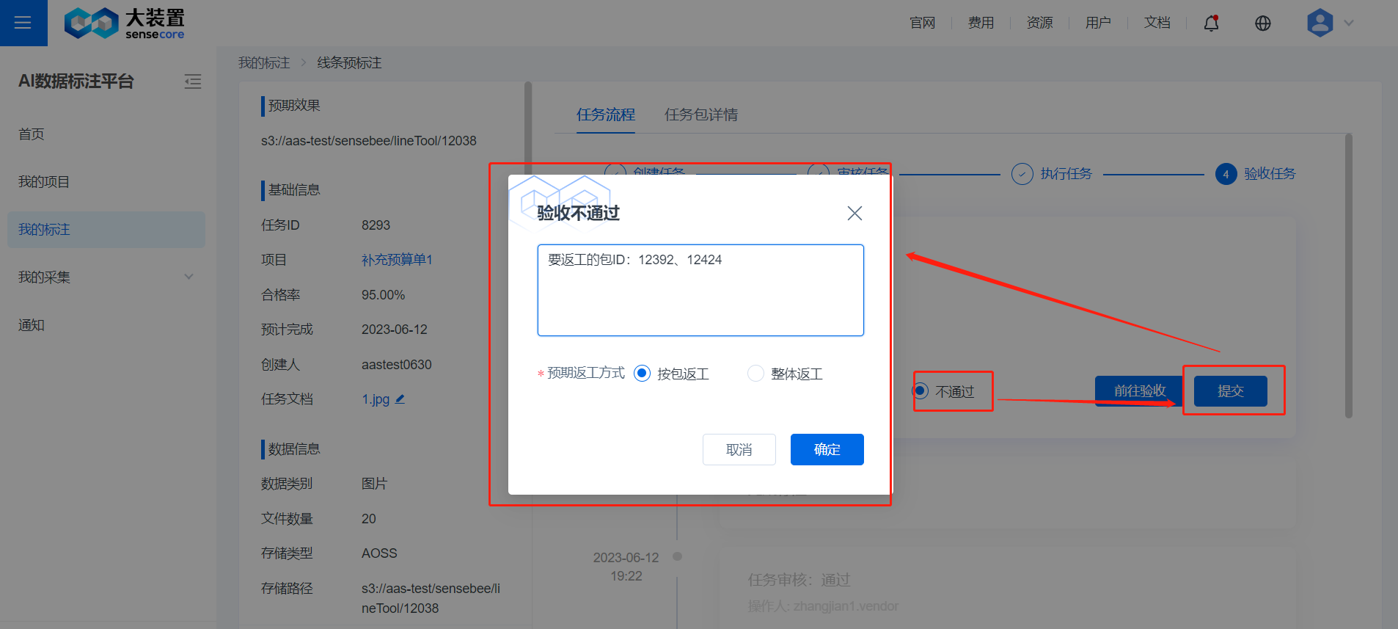Click the 2023-06-12 19:22 timeline dot
1398x629 pixels.
coord(678,556)
